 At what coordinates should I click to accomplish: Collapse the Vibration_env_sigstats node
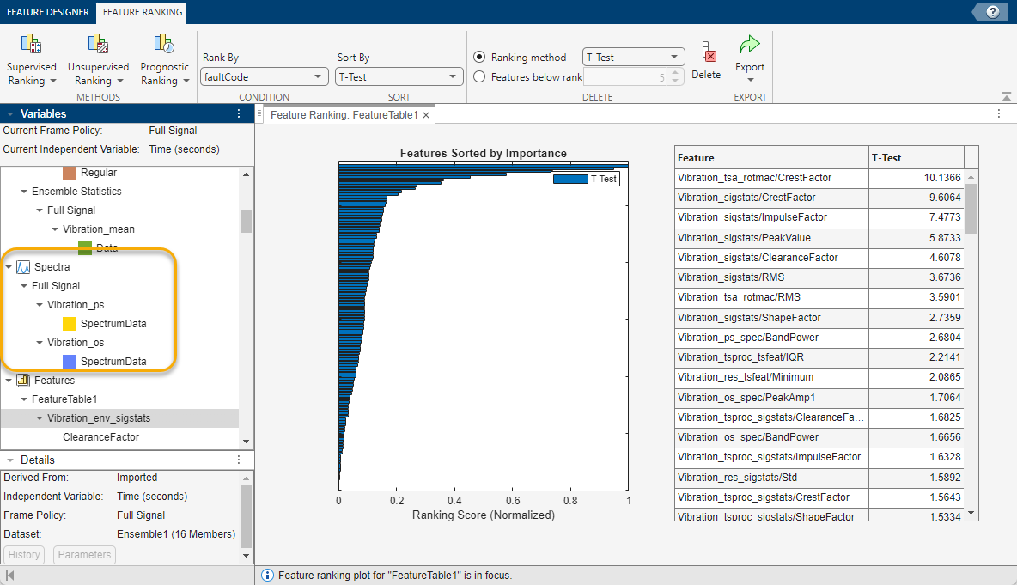40,418
